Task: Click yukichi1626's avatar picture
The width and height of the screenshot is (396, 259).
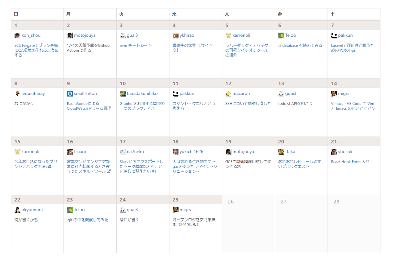Action: tap(175, 152)
